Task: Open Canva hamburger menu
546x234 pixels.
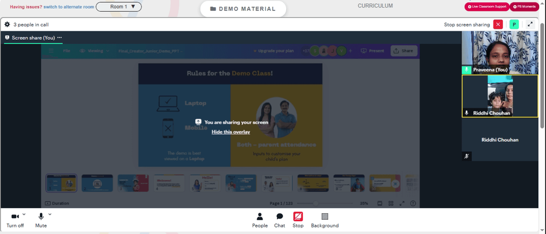Action: 51,51
